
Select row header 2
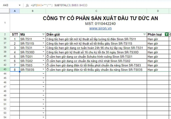click(x=5, y=34)
